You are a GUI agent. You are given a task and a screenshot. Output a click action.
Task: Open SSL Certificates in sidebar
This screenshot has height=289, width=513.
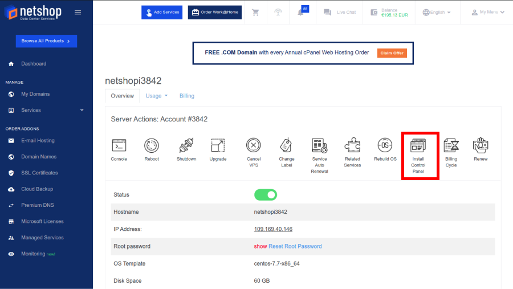click(x=39, y=173)
